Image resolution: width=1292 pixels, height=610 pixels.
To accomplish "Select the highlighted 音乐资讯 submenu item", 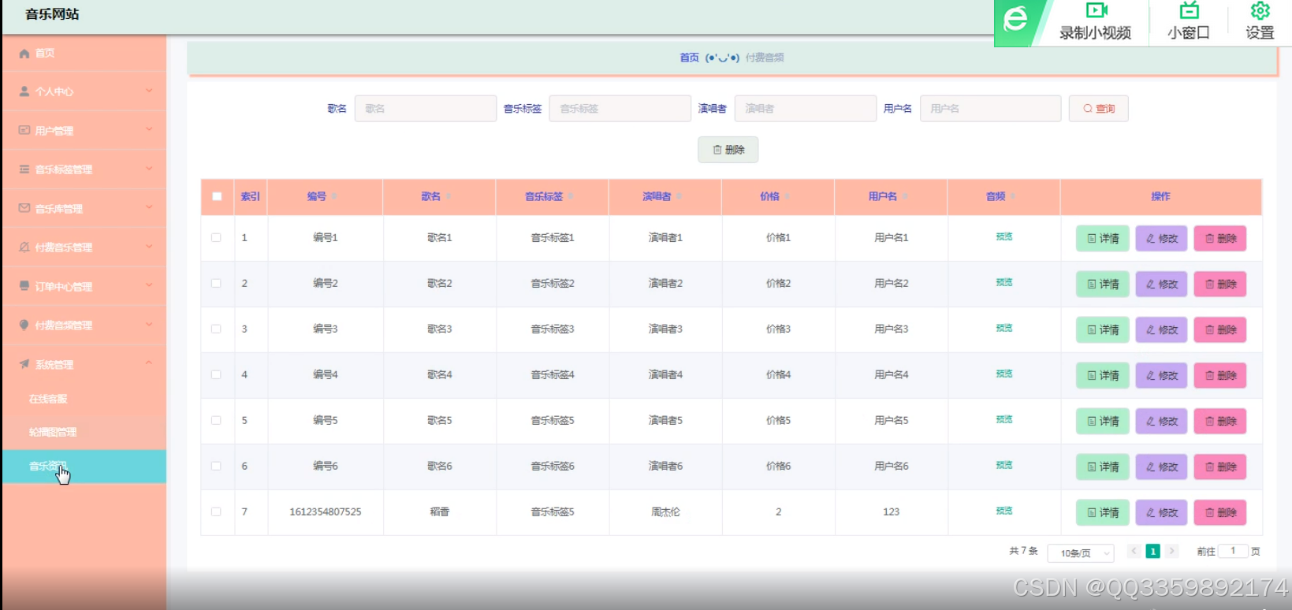I will (84, 466).
